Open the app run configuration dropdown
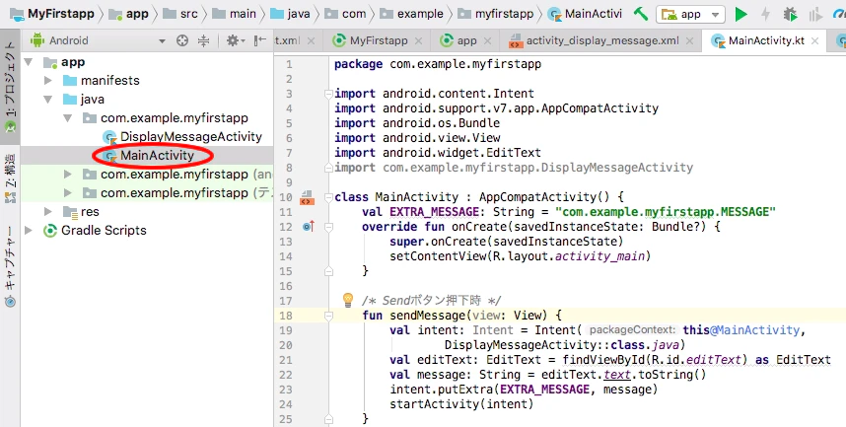Viewport: 846px width, 427px height. tap(690, 15)
